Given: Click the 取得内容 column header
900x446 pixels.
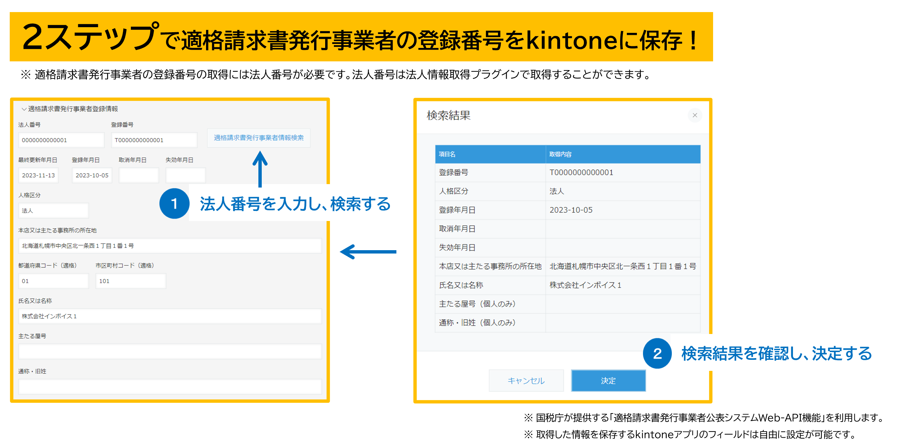Looking at the screenshot, I should coord(623,154).
